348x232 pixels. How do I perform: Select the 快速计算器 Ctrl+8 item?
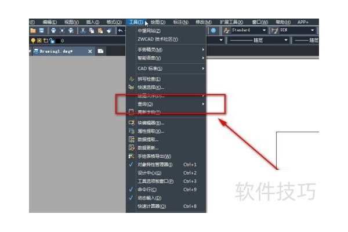point(166,206)
